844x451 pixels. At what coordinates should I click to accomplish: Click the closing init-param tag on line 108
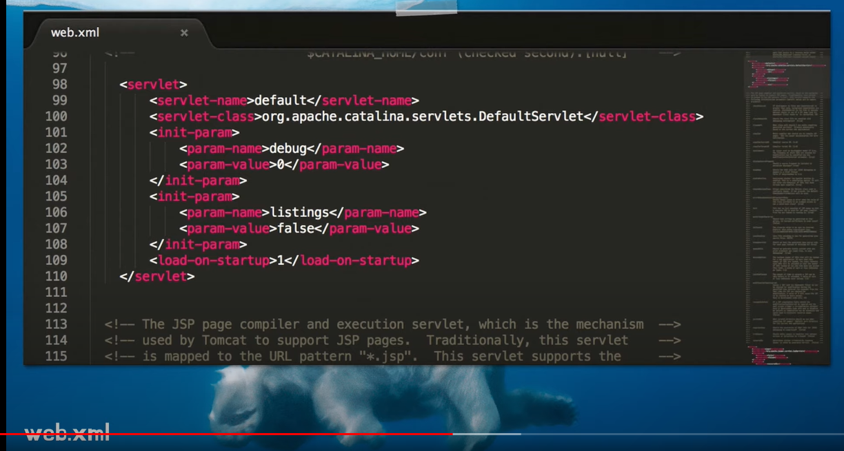198,244
